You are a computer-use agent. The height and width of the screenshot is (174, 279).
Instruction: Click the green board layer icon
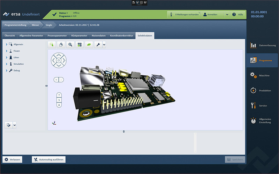click(89, 45)
